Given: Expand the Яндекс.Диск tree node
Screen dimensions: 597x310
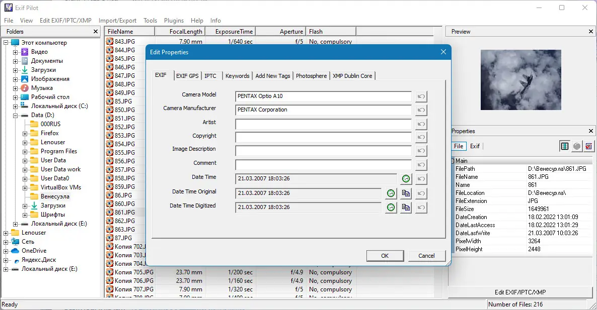Looking at the screenshot, I should click(6, 260).
